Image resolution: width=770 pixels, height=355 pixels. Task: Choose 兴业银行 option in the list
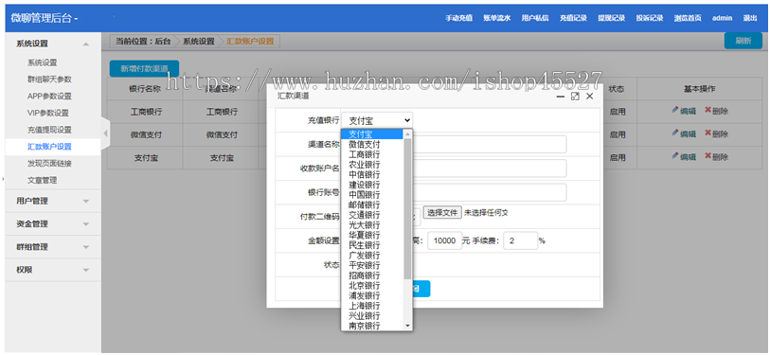(372, 315)
